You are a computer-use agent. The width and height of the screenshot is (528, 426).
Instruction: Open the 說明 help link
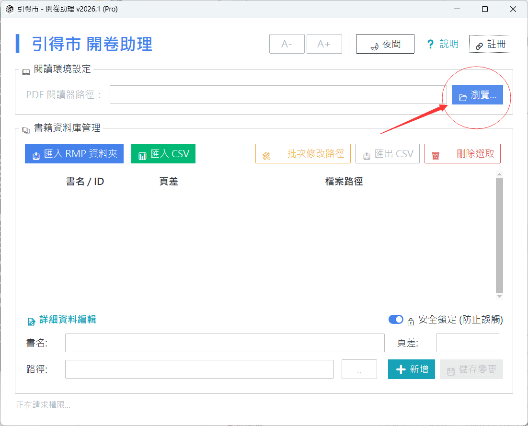pyautogui.click(x=443, y=44)
